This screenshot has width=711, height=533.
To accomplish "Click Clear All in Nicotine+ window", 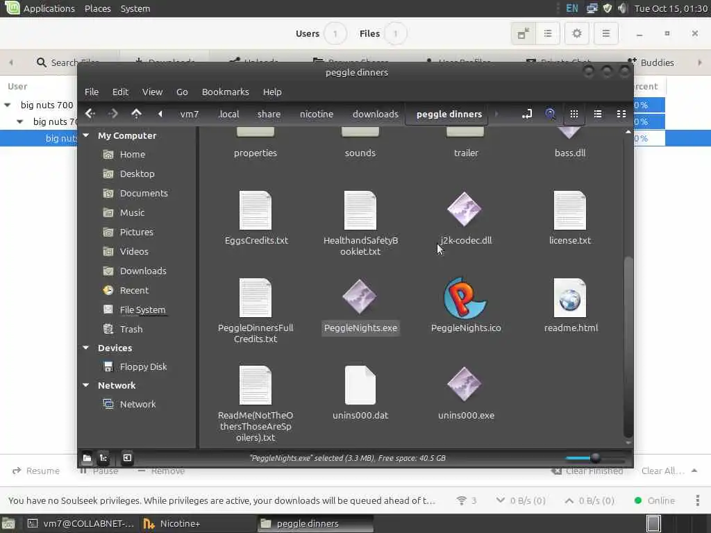I will [x=663, y=471].
